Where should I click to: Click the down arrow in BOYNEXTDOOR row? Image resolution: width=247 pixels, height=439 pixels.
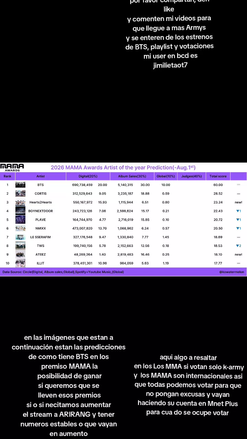(238, 211)
